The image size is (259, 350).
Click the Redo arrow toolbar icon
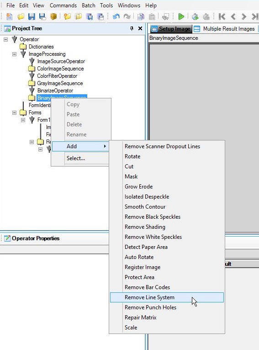click(127, 16)
